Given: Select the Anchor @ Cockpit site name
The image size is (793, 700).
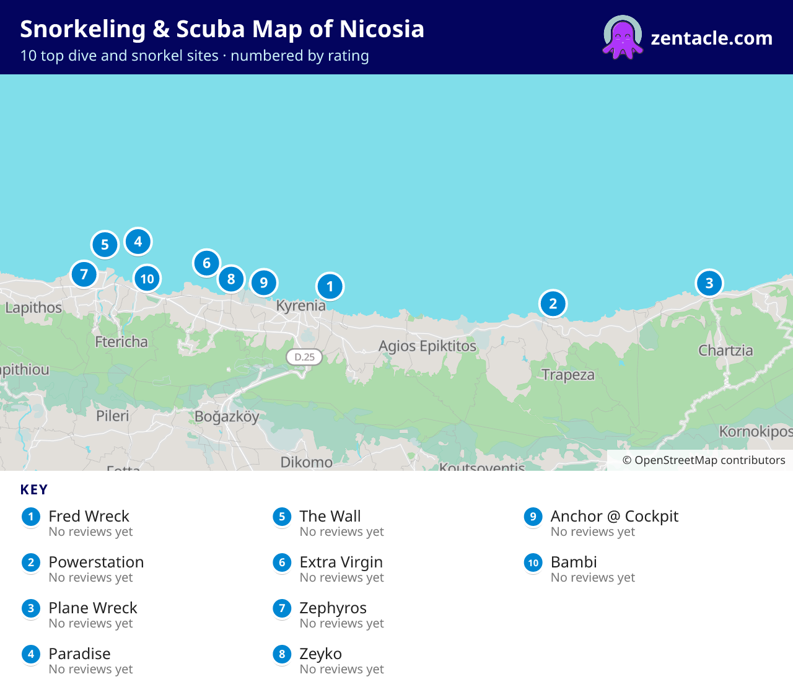Looking at the screenshot, I should pos(614,516).
